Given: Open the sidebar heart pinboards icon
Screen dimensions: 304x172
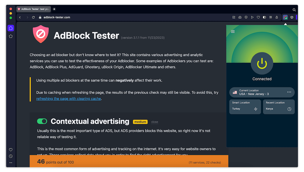Looking at the screenshot, I should click(x=11, y=150).
